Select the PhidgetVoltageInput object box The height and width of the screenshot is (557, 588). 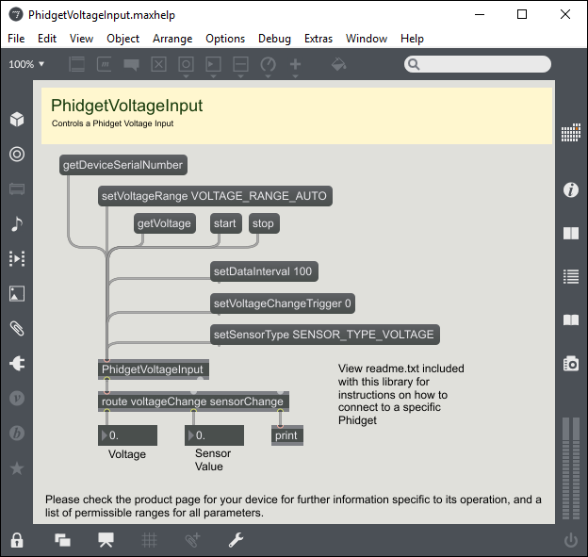(154, 369)
